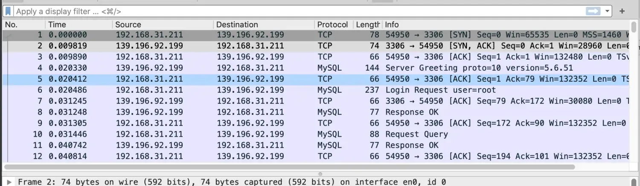Click the pane splitter handle below packet list
Viewport: 640px width, 186px height.
320,174
